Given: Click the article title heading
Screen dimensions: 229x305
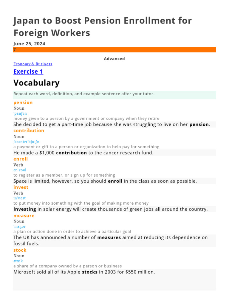Looking at the screenshot, I should [103, 27].
